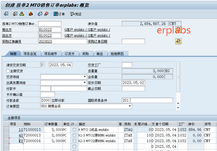Open the 凭证 toolbar button
This screenshot has height=151, width=217.
click(x=76, y=14)
